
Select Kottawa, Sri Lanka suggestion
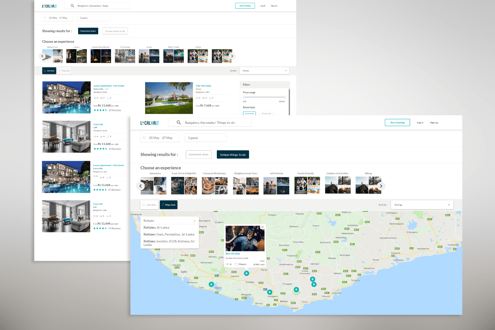(156, 228)
